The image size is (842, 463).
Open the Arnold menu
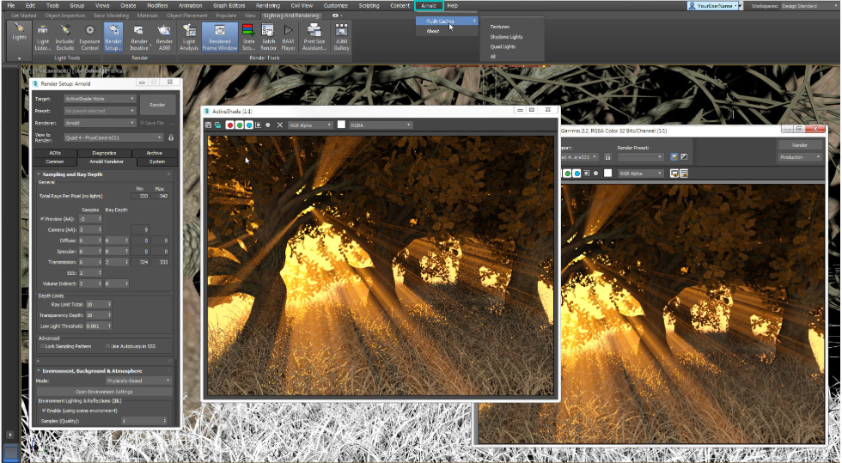429,5
